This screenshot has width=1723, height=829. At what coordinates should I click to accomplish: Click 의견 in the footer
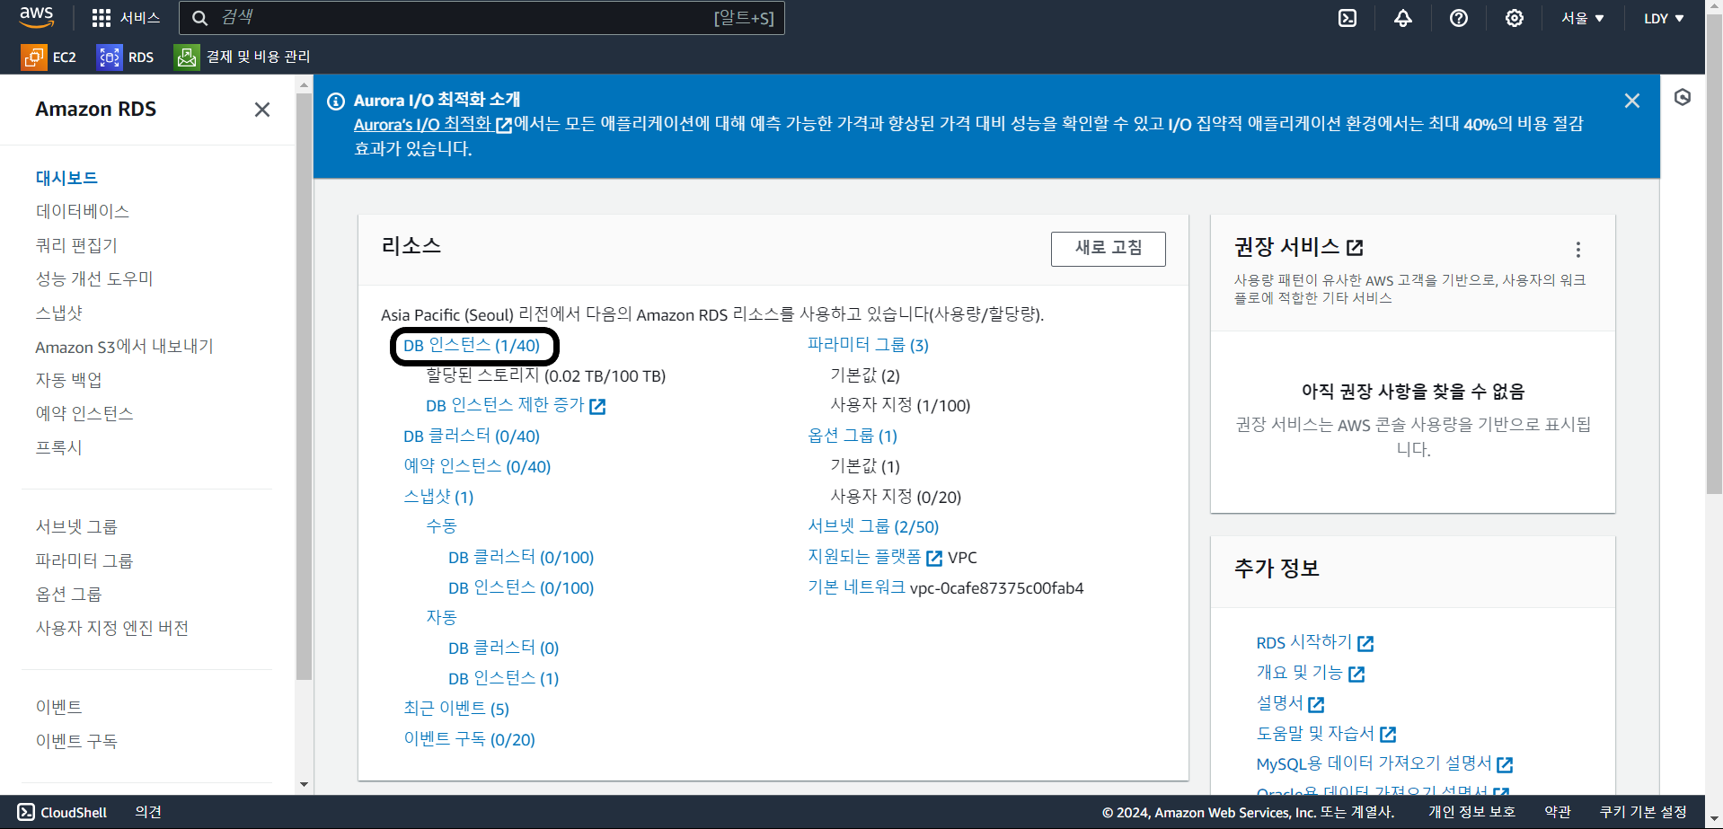point(148,812)
